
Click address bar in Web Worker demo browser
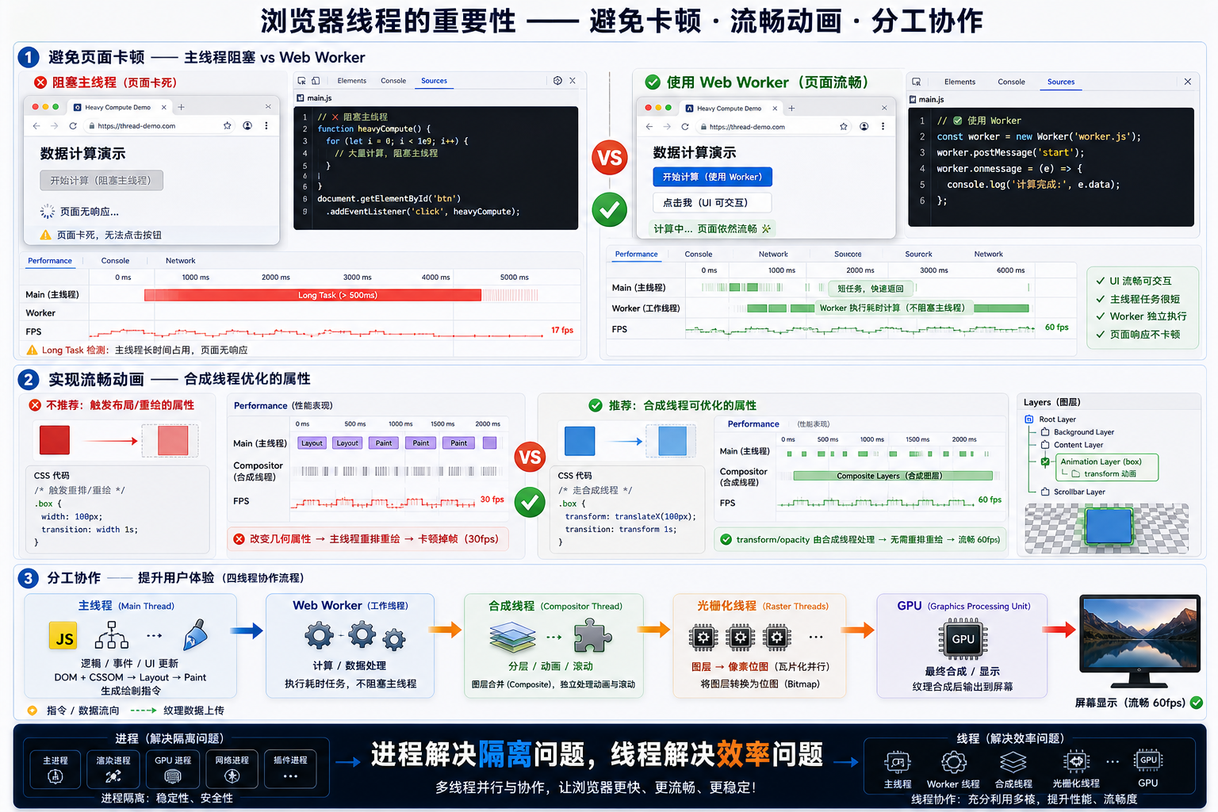(766, 127)
